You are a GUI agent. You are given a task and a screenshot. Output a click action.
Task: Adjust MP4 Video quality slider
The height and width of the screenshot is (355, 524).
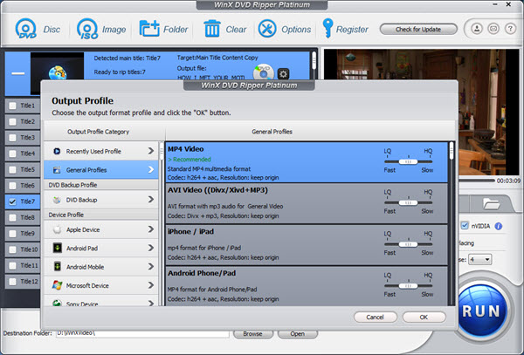[408, 161]
